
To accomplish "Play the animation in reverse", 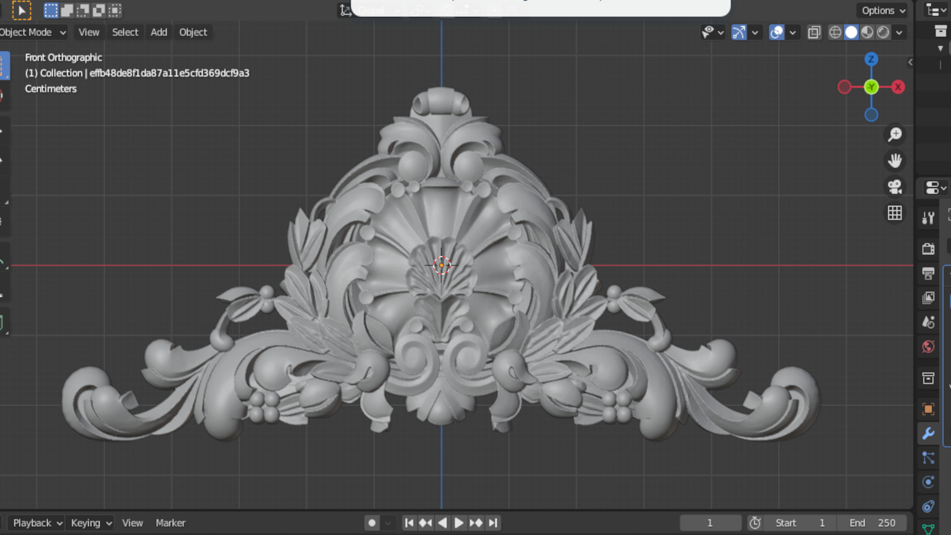I will click(442, 523).
